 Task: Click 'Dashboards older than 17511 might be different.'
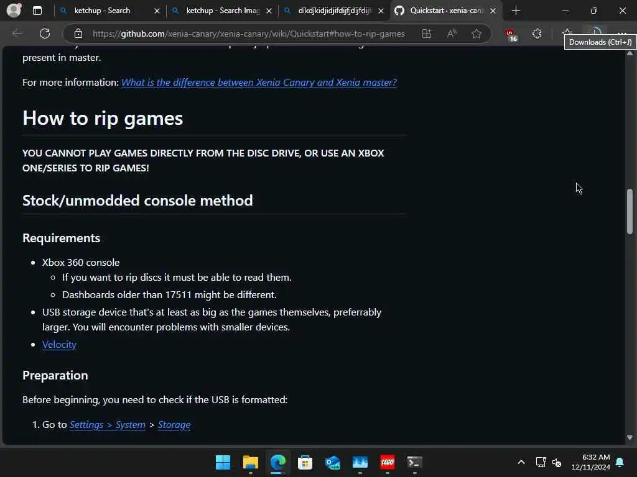tap(169, 295)
